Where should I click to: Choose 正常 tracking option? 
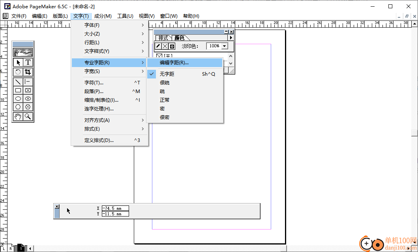[x=185, y=100]
